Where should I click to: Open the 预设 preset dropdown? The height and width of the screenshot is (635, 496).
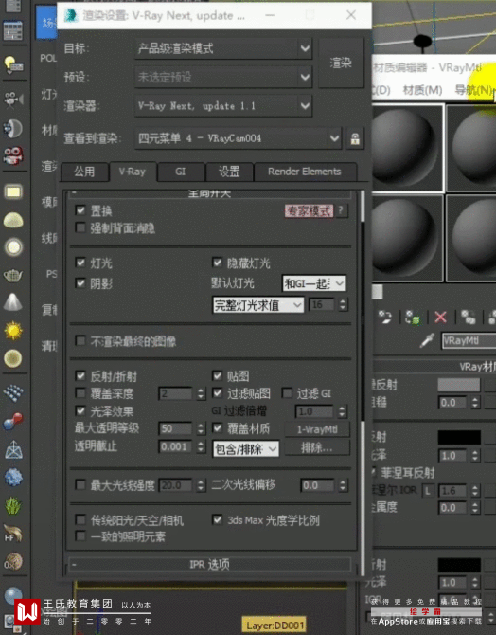[x=223, y=77]
